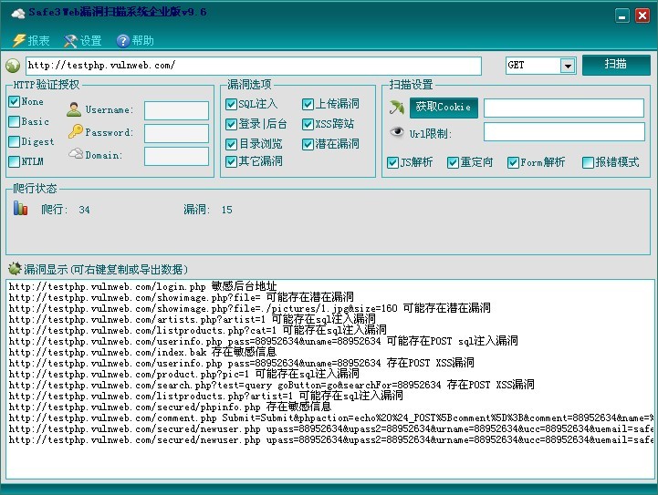Viewport: 658px width, 495px height.
Task: Open the 设置 menu
Action: [82, 40]
